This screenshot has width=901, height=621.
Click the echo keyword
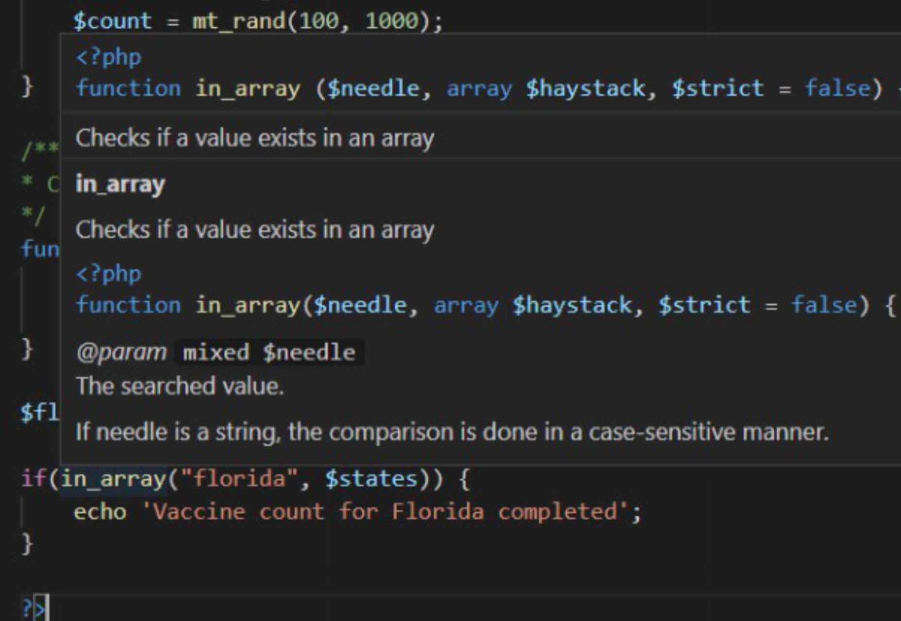click(100, 512)
